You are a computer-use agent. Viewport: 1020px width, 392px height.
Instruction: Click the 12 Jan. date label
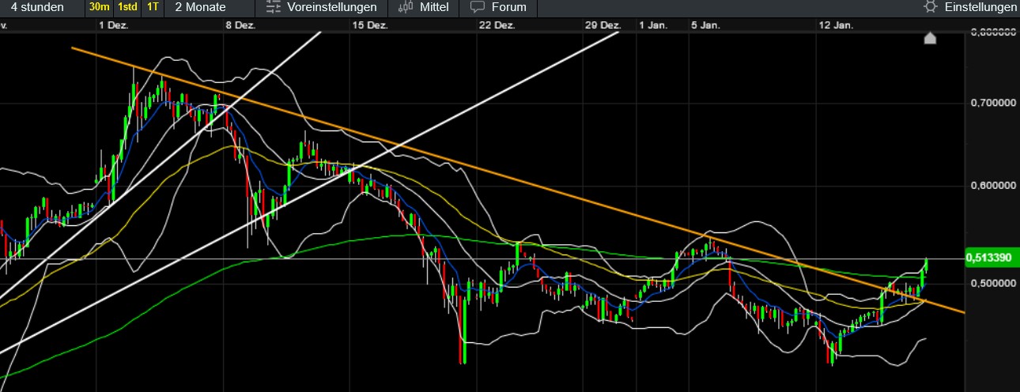[836, 25]
